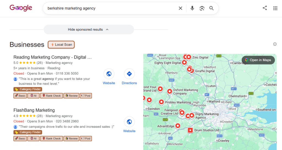Click AI button under Reading Marketing Company

33,96
